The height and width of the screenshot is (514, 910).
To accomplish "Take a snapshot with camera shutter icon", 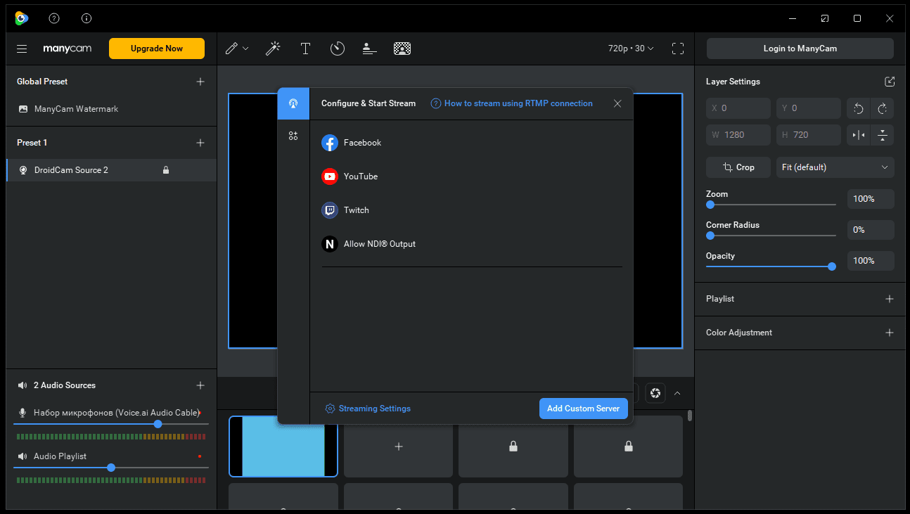I will pyautogui.click(x=655, y=393).
